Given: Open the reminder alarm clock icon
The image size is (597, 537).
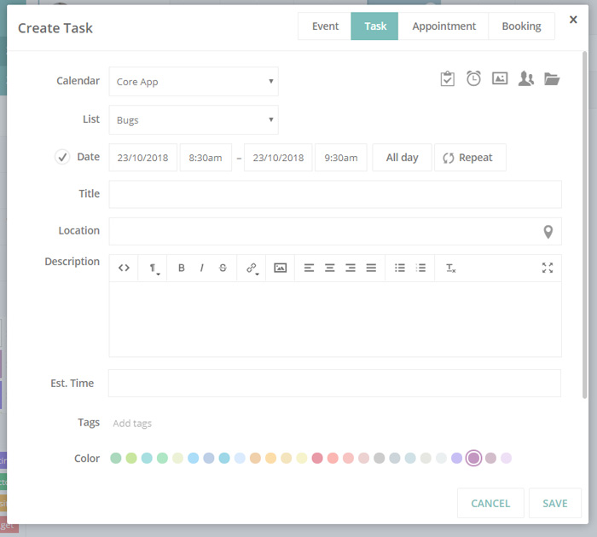Looking at the screenshot, I should (473, 78).
